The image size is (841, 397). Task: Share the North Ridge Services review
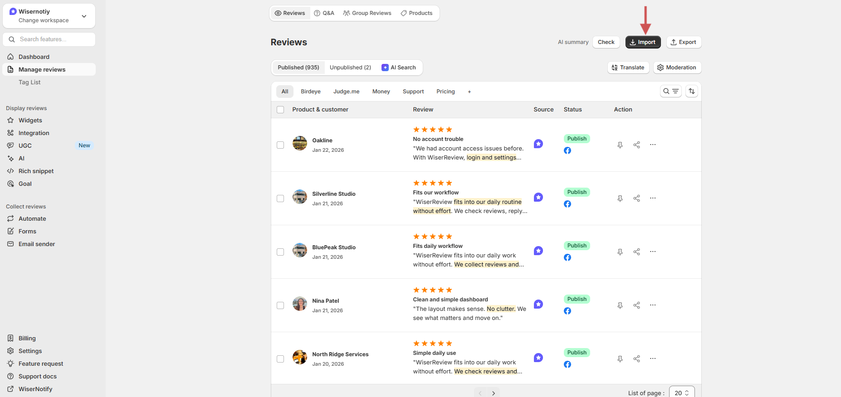coord(637,359)
